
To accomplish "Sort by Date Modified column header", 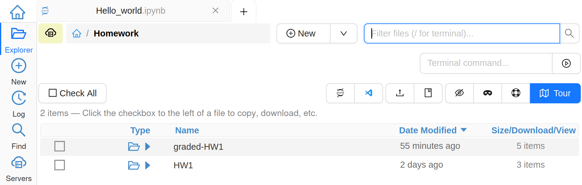I will point(428,130).
